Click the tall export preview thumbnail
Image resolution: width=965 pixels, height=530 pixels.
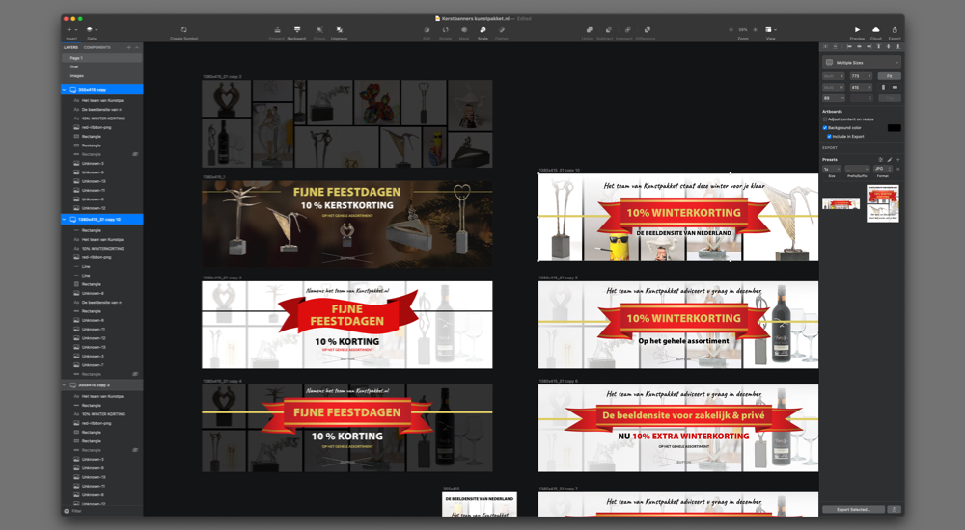tap(883, 203)
